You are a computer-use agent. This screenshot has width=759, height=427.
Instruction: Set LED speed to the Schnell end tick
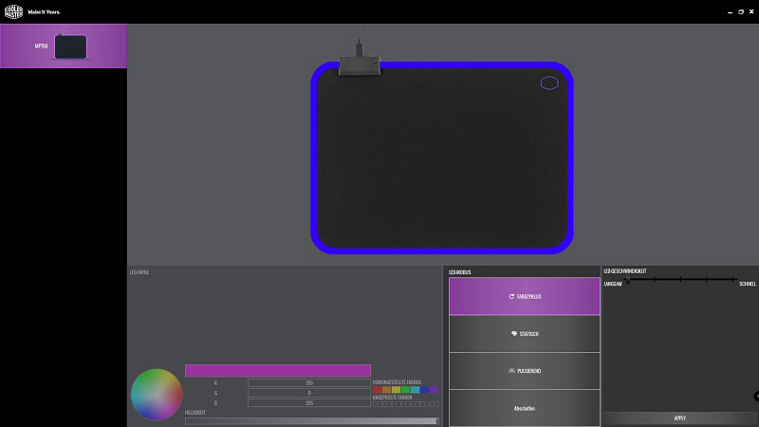tap(732, 279)
